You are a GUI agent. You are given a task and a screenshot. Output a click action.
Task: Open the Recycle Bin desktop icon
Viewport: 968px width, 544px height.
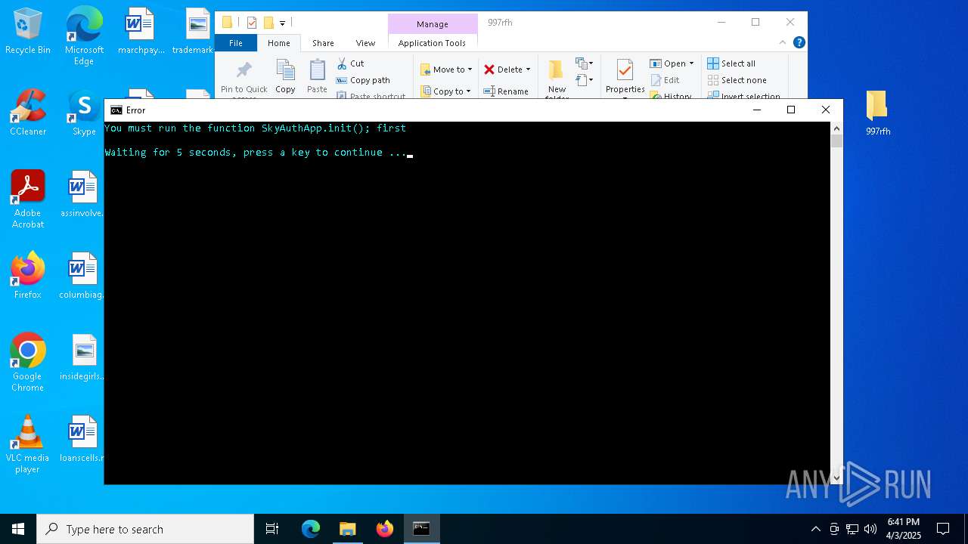point(28,32)
